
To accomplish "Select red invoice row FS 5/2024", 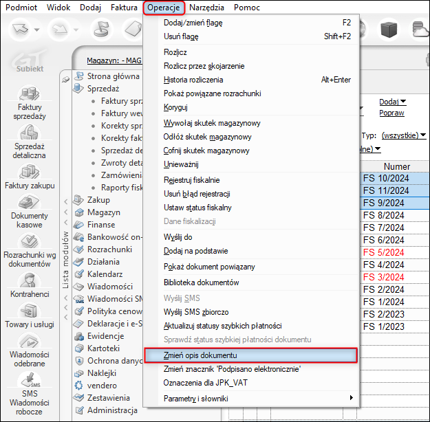I will click(x=395, y=252).
